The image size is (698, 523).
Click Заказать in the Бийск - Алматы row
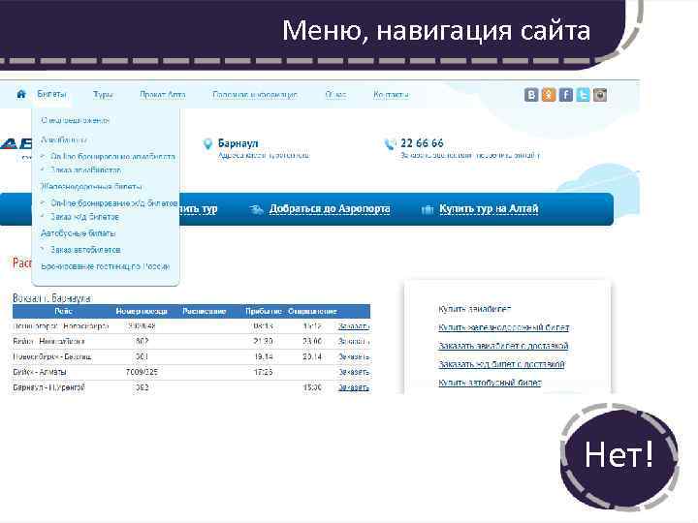pos(354,372)
